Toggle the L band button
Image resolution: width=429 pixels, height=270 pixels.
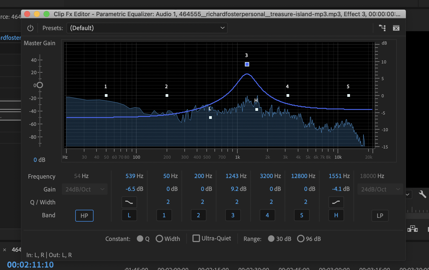coord(129,215)
